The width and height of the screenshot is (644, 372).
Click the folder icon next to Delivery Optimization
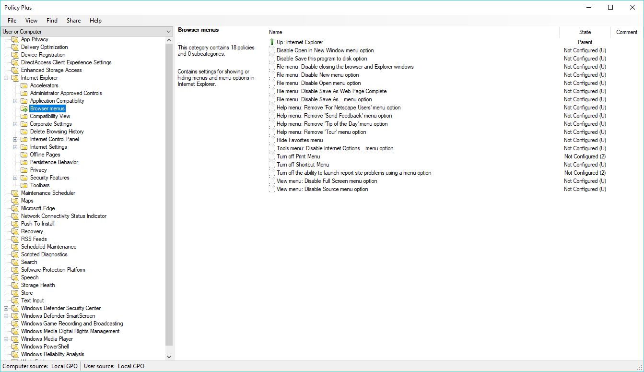pos(15,47)
